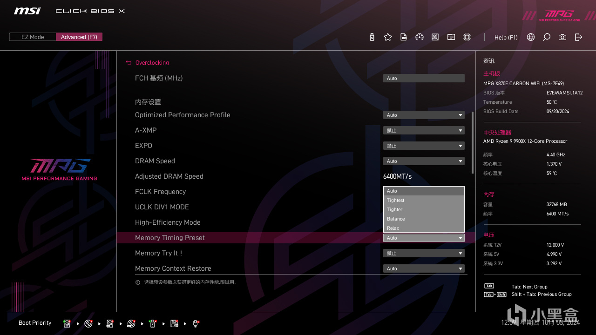Open the card-shaped icon beside the CPU chip
The width and height of the screenshot is (596, 335).
pyautogui.click(x=451, y=37)
